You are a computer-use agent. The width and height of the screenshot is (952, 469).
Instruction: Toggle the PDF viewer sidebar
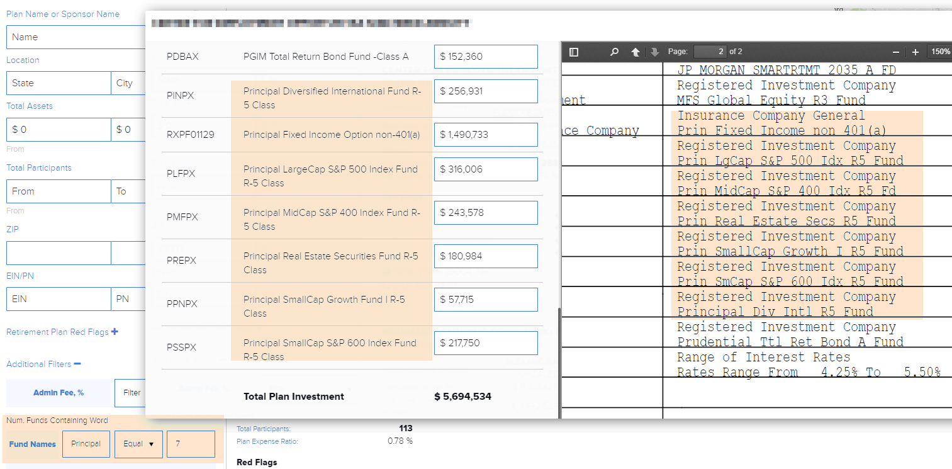coord(573,52)
